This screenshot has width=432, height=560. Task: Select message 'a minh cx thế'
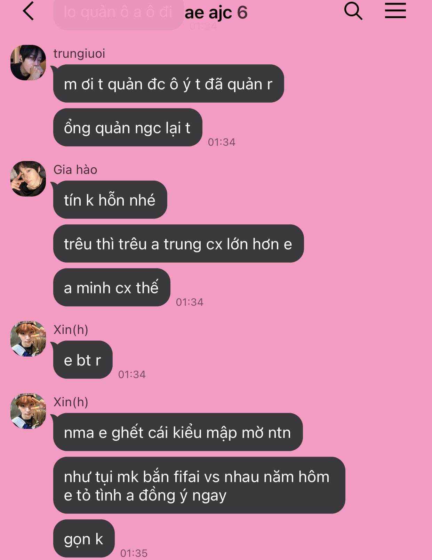[x=112, y=287]
